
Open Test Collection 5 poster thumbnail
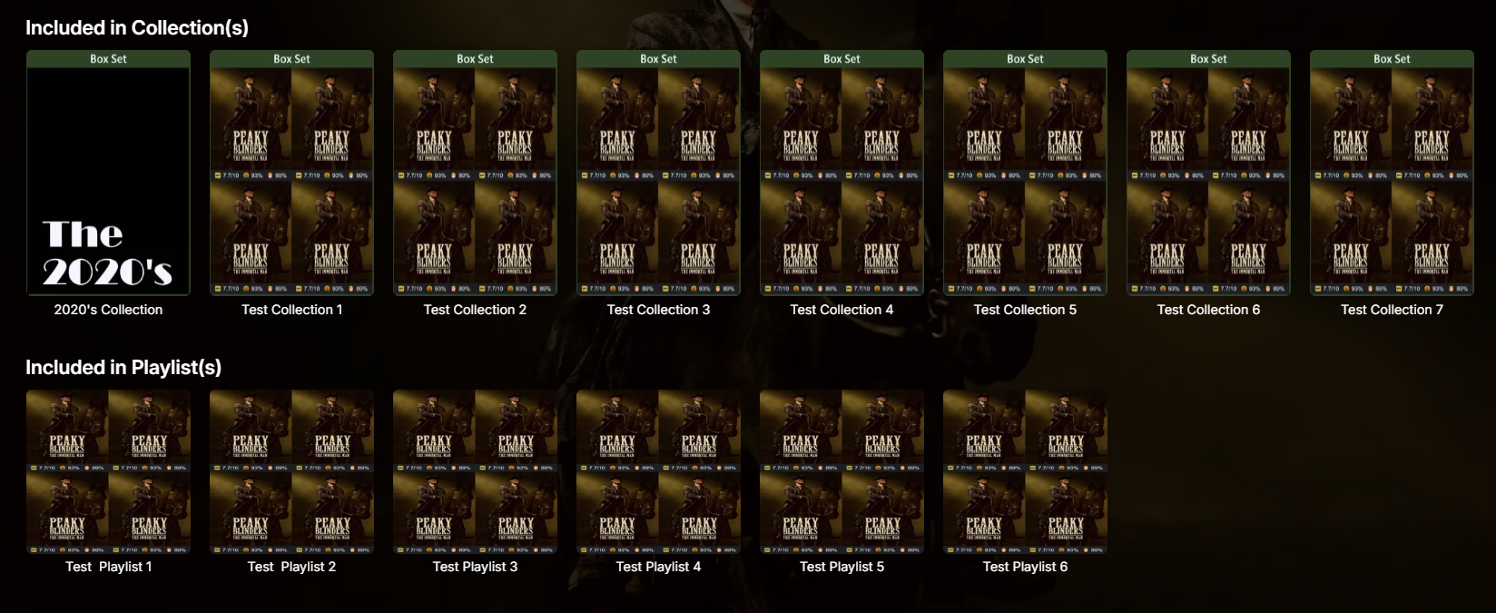(1025, 173)
